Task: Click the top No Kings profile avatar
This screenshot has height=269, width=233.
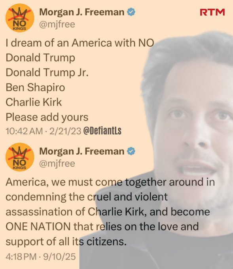Action: [x=20, y=18]
